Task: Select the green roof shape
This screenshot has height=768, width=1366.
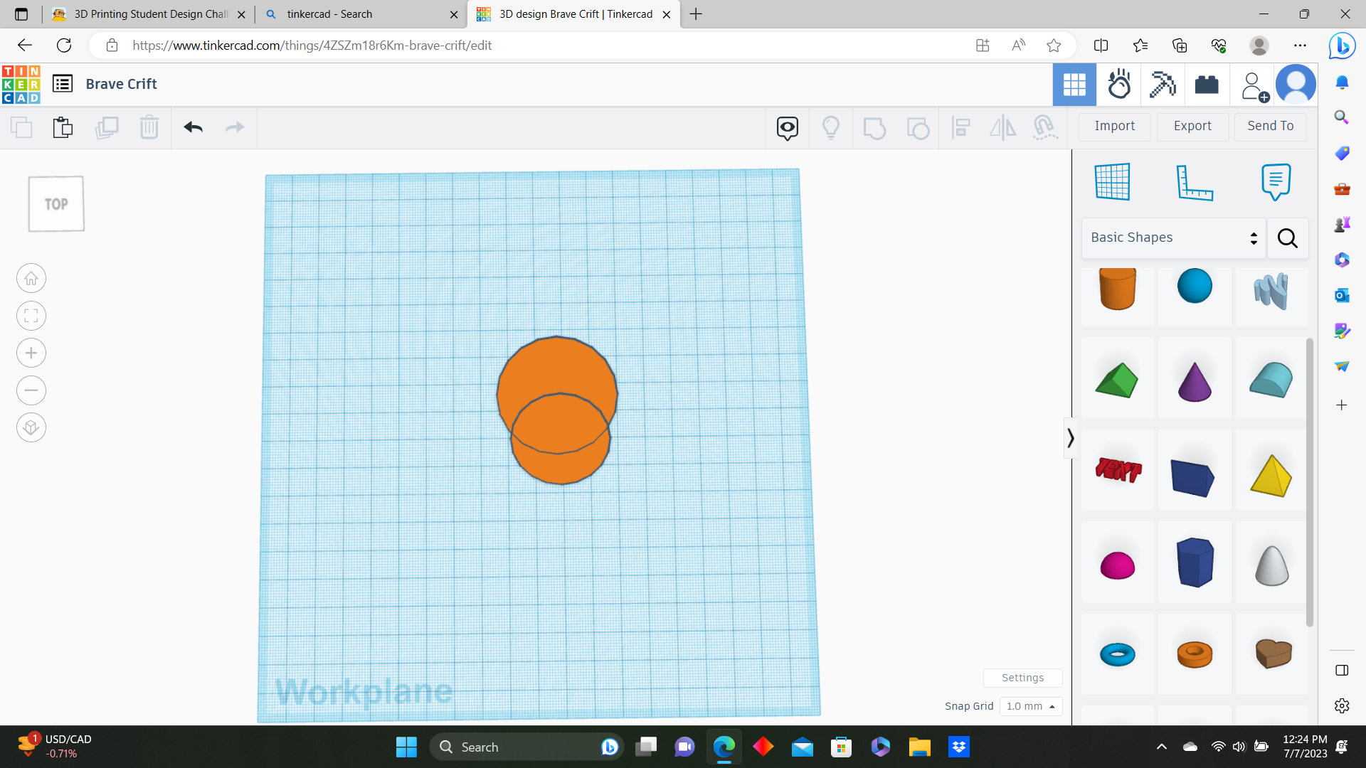Action: [1117, 380]
